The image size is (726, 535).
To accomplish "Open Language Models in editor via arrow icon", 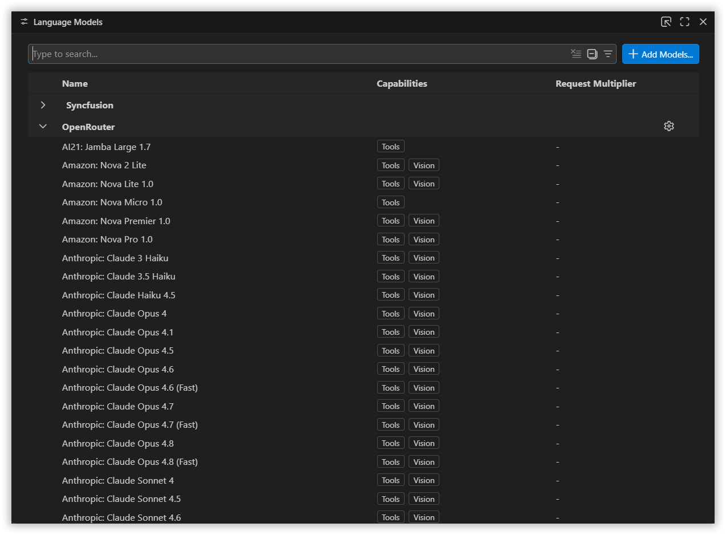I will click(x=666, y=22).
